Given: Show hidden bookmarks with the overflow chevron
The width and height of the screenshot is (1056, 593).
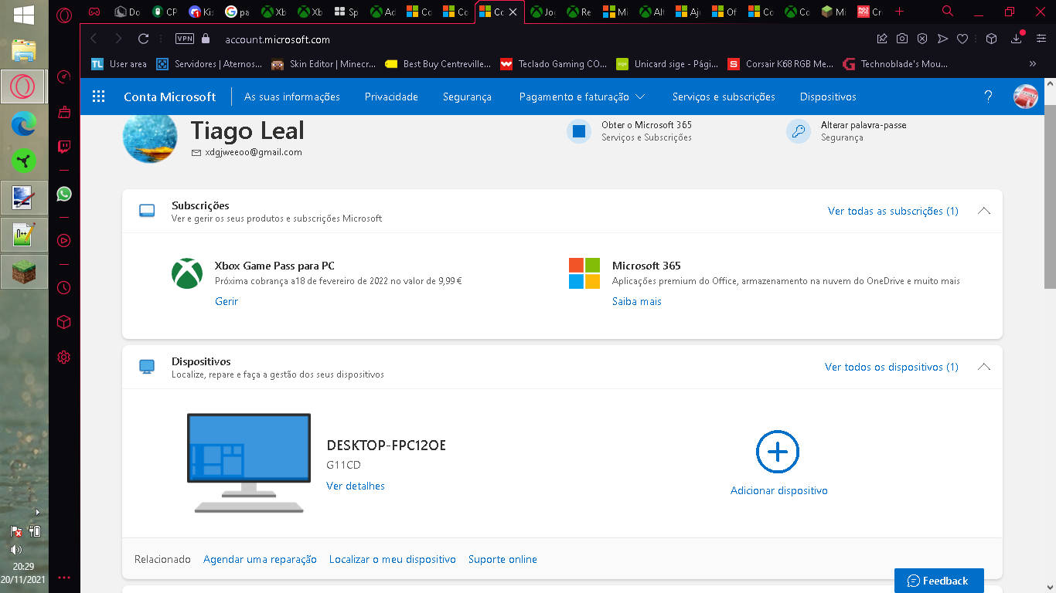Looking at the screenshot, I should pyautogui.click(x=1032, y=64).
